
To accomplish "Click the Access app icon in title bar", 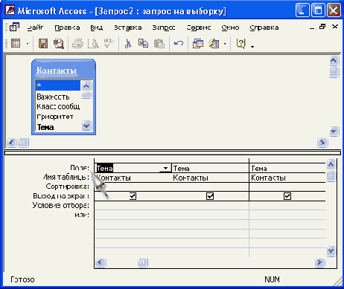I will tap(10, 10).
